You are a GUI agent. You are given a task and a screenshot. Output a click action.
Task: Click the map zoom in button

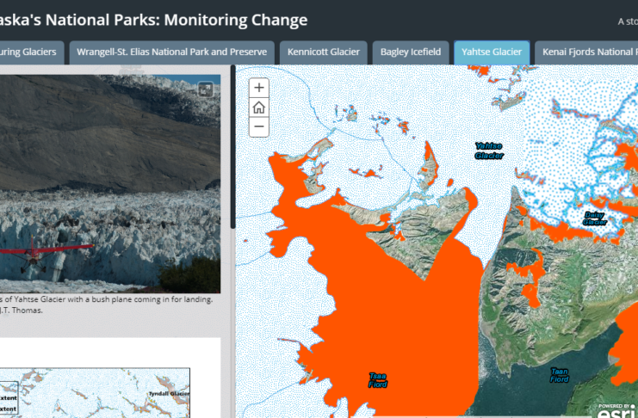pos(259,88)
